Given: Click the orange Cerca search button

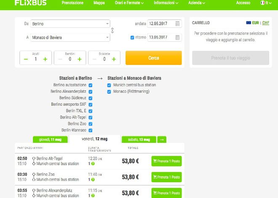Looking at the screenshot, I should tap(154, 58).
